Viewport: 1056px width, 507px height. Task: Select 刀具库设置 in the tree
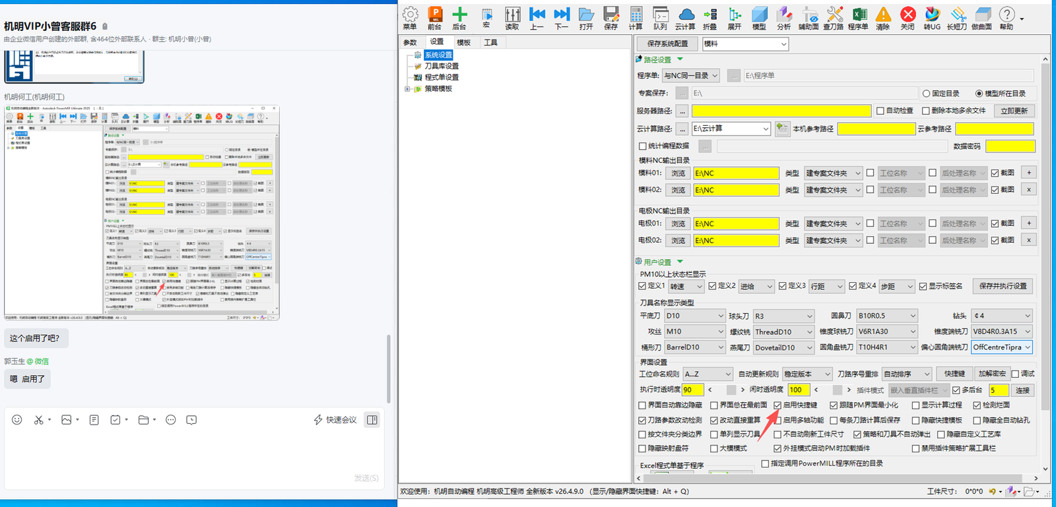point(442,66)
